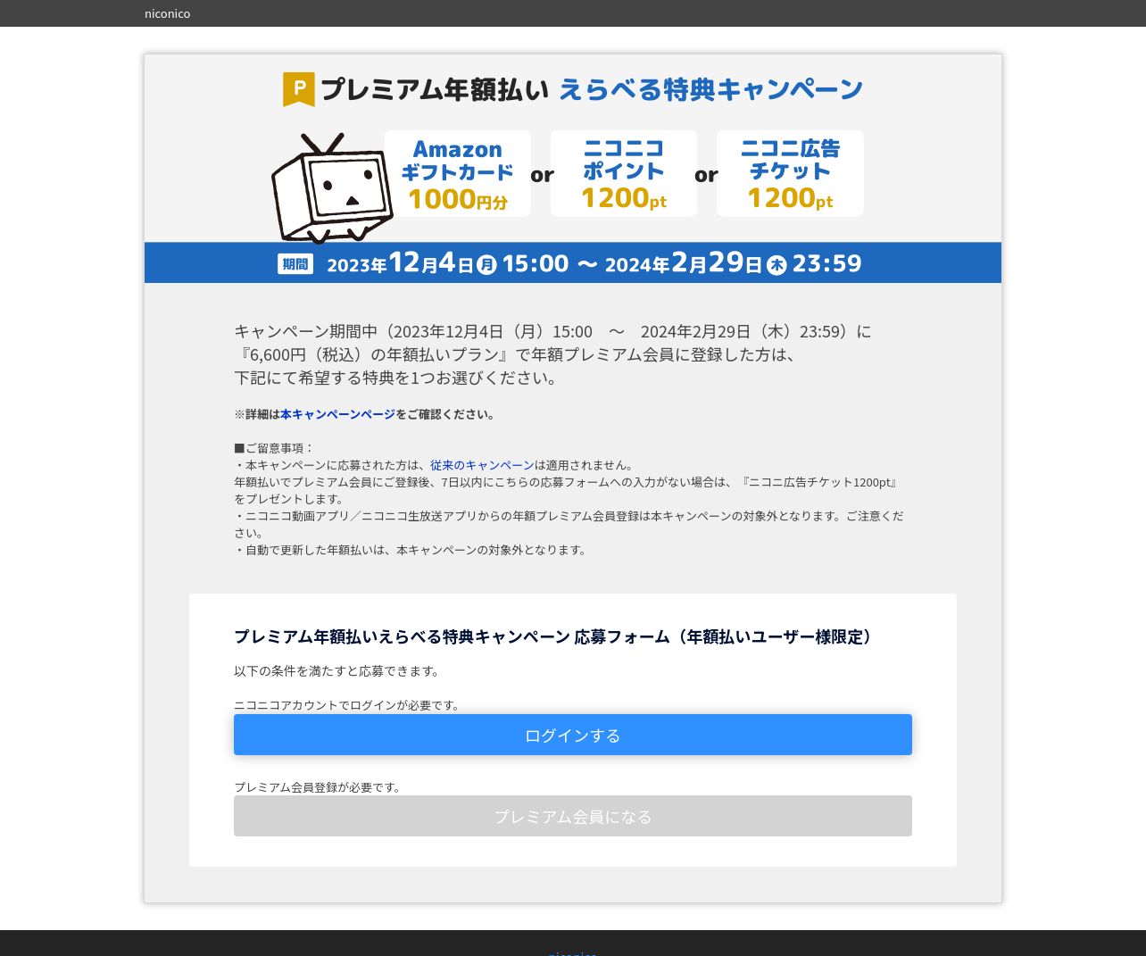Click the ■ご留意事項： heading
This screenshot has height=956, width=1146.
[x=275, y=448]
